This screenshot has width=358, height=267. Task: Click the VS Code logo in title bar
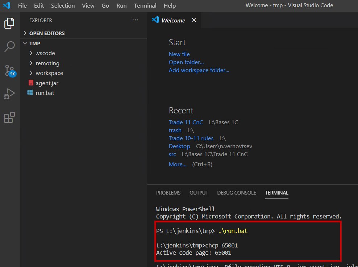click(x=7, y=5)
